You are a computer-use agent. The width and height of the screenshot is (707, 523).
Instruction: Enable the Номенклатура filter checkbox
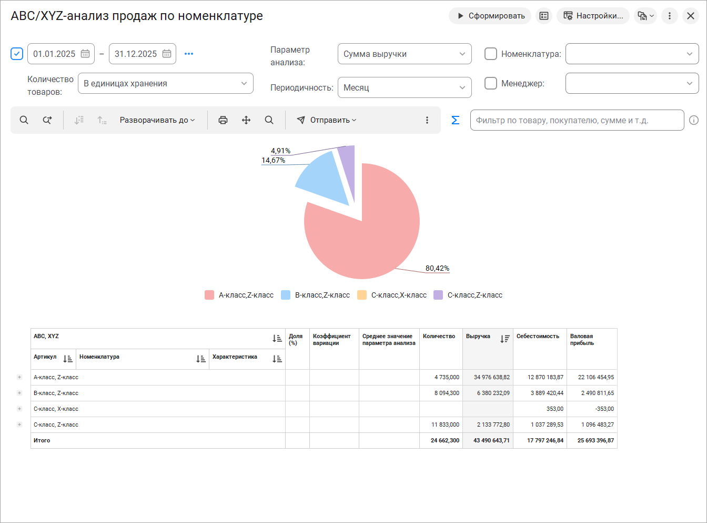(490, 54)
